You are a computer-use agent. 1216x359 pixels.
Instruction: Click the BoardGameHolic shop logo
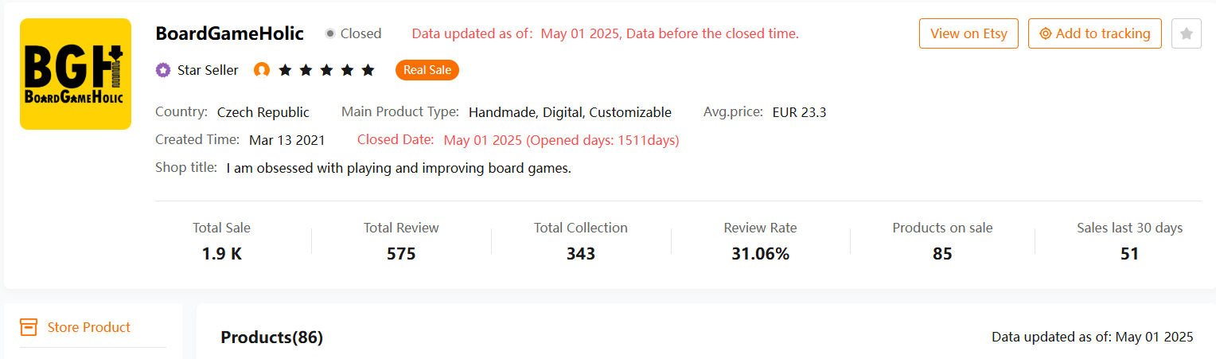tap(76, 74)
